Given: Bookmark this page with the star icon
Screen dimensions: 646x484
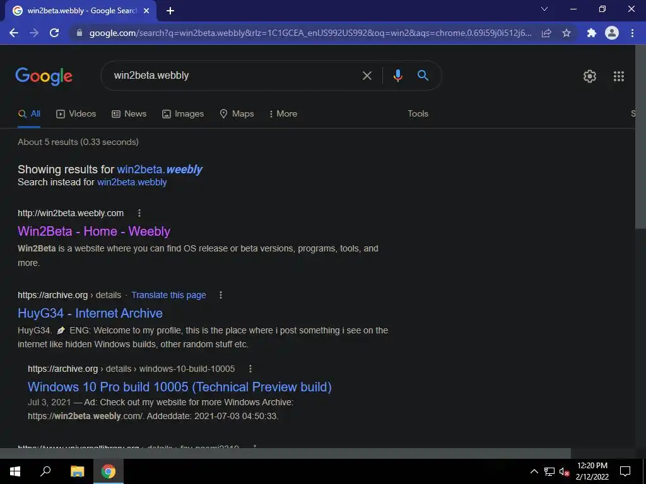Looking at the screenshot, I should [x=567, y=33].
